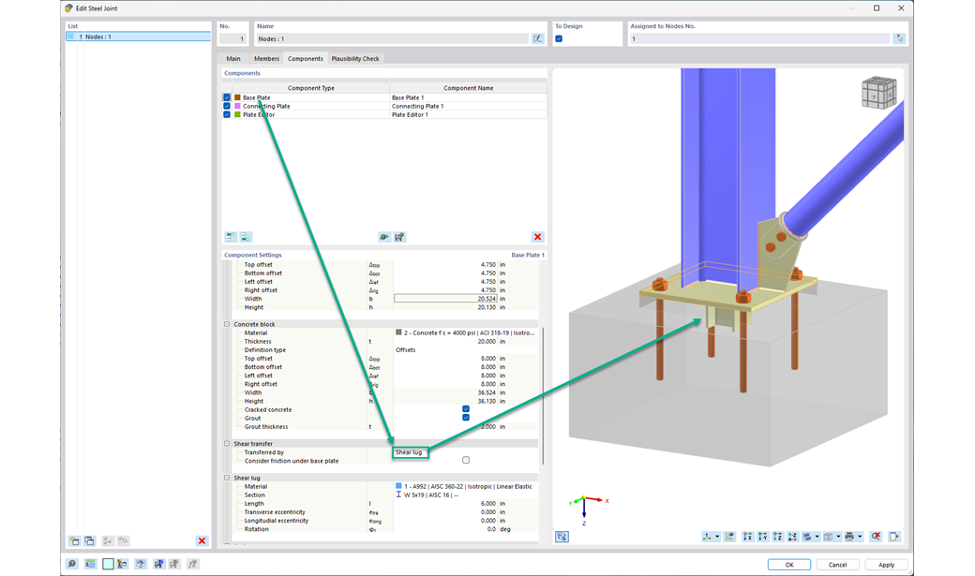Click the magnifier with red X icon

pyautogui.click(x=876, y=537)
